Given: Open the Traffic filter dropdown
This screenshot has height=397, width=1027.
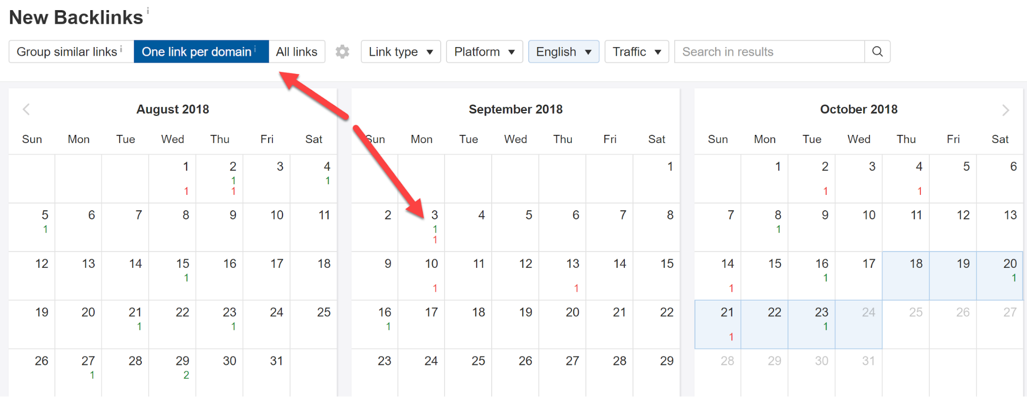Looking at the screenshot, I should point(637,52).
